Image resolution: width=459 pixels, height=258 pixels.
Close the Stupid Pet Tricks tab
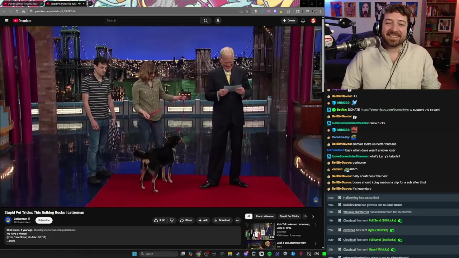point(84,4)
